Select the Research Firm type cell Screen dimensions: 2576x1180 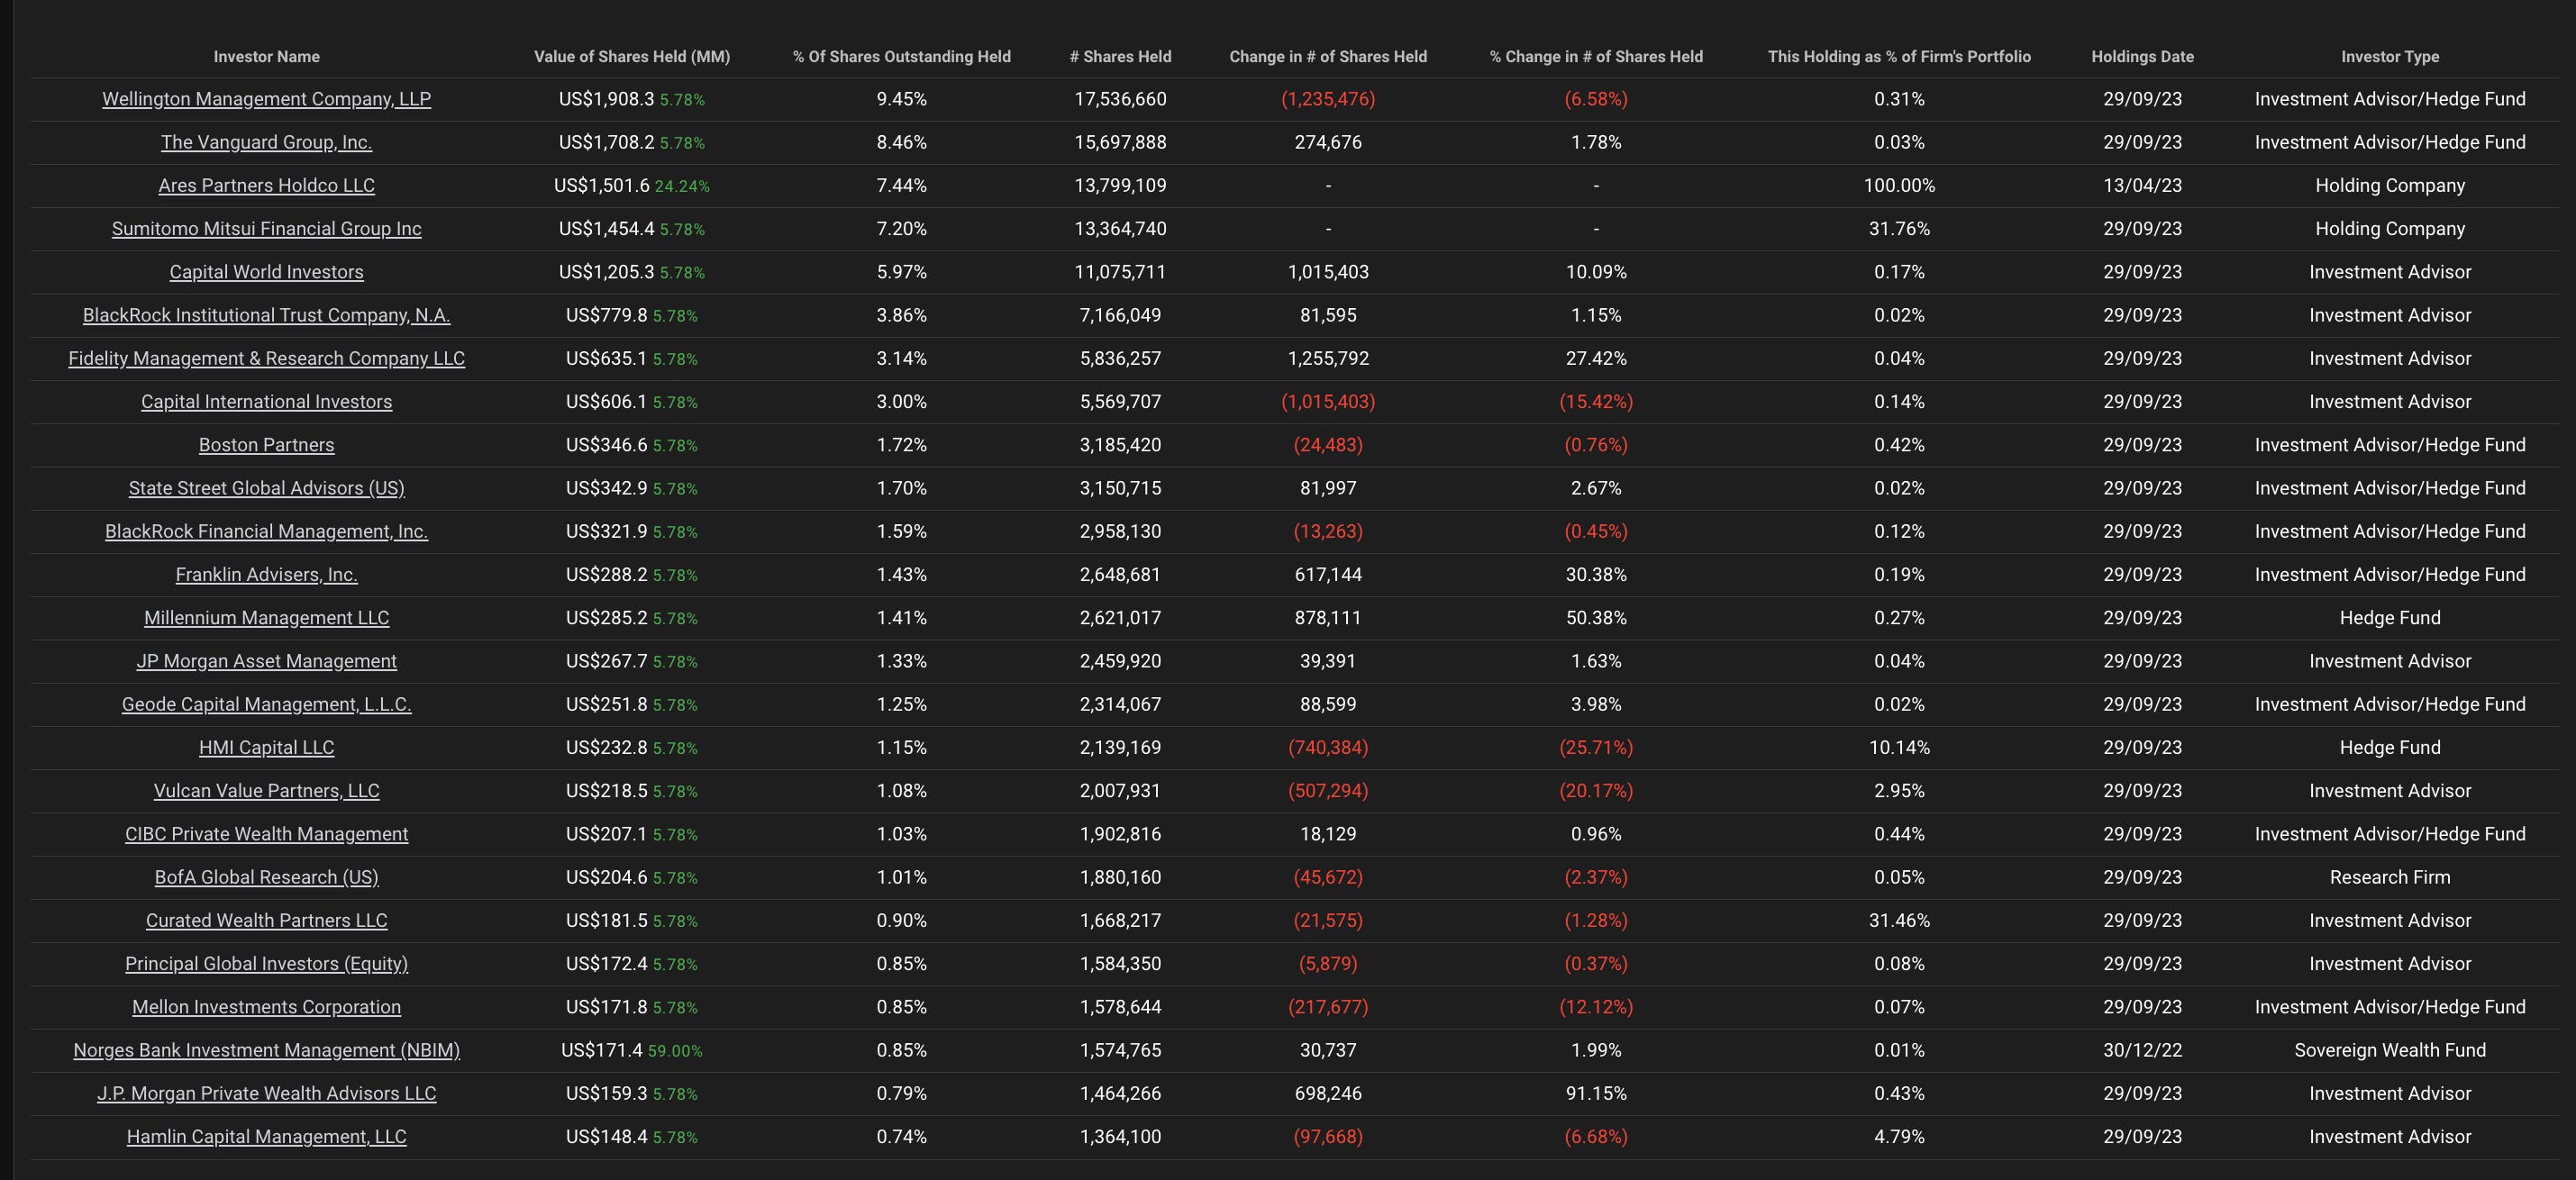pyautogui.click(x=2390, y=877)
